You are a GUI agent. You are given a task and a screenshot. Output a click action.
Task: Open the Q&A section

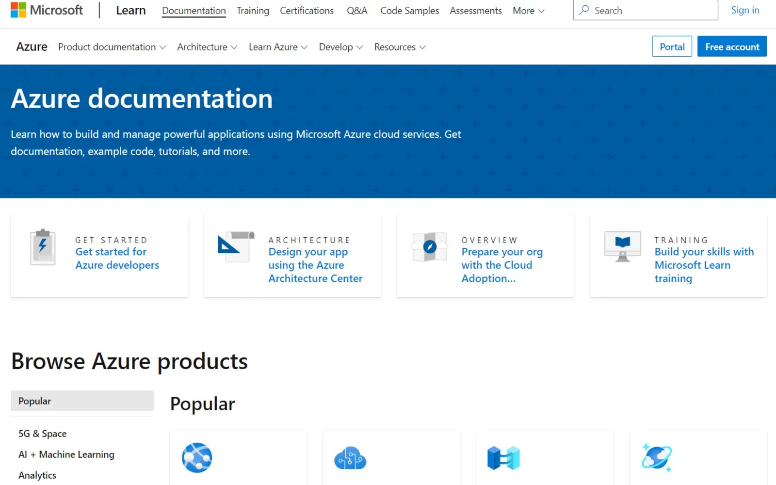(x=357, y=10)
